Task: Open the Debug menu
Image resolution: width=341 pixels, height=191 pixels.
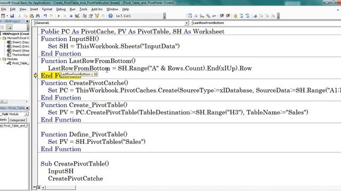Action: [61, 10]
